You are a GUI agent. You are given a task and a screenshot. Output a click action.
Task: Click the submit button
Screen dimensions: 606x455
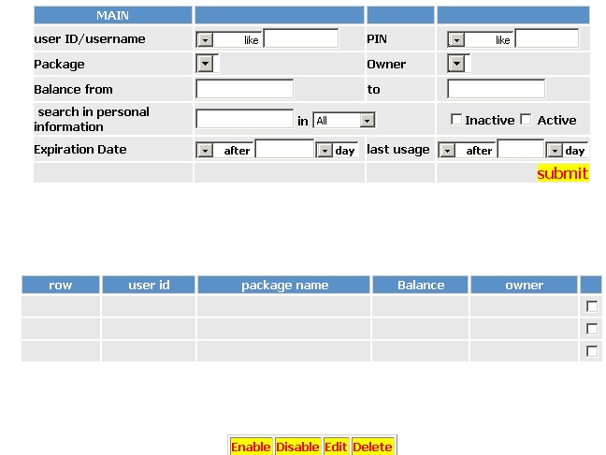coord(562,173)
